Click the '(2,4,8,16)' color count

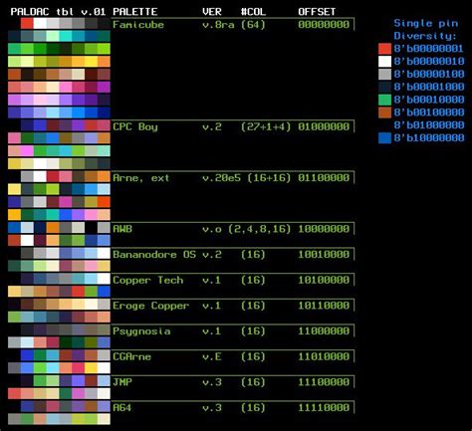[260, 229]
